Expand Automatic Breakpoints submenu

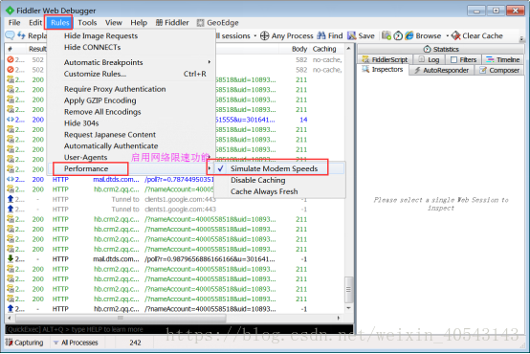click(x=131, y=62)
